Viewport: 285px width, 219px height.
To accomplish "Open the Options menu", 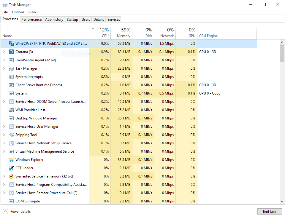I will pos(18,12).
